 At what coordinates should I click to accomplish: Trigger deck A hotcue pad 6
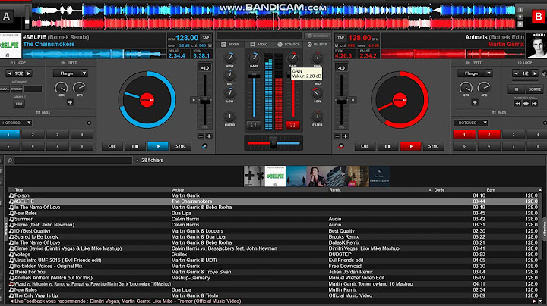pyautogui.click(x=33, y=146)
